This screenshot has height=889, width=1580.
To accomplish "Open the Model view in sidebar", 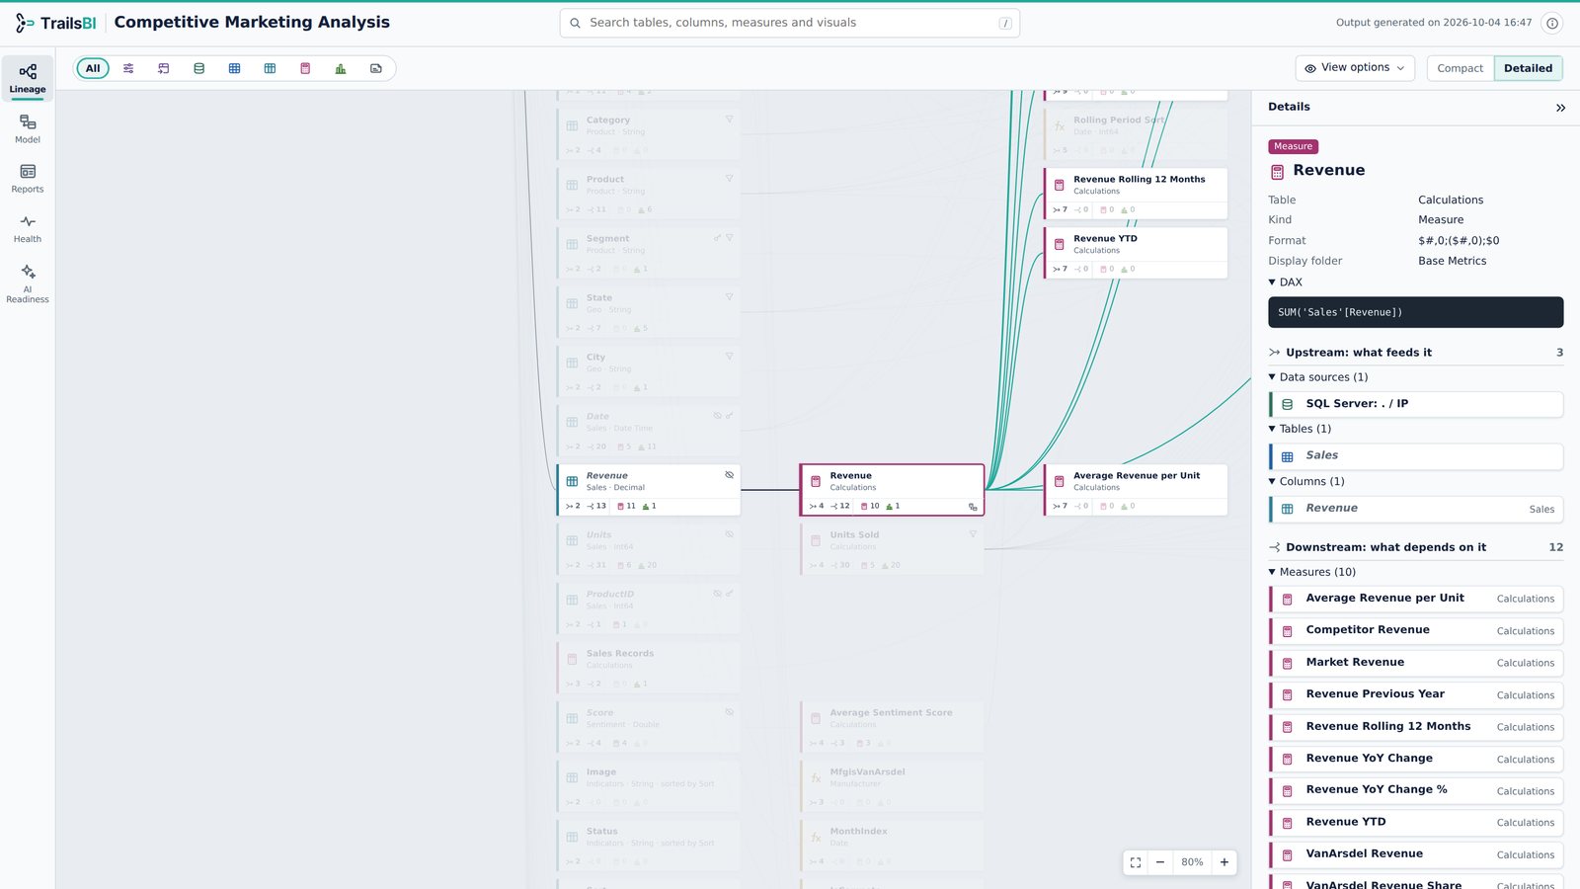I will [28, 129].
